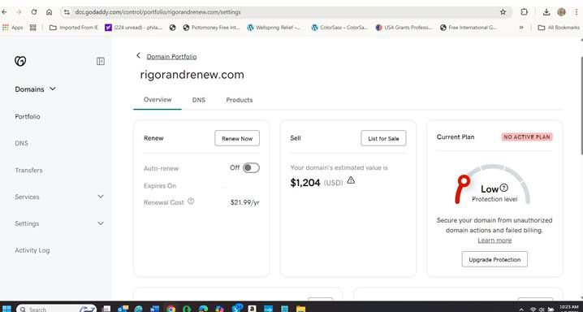The width and height of the screenshot is (583, 312).
Task: Click the List for Sale button
Action: click(383, 138)
